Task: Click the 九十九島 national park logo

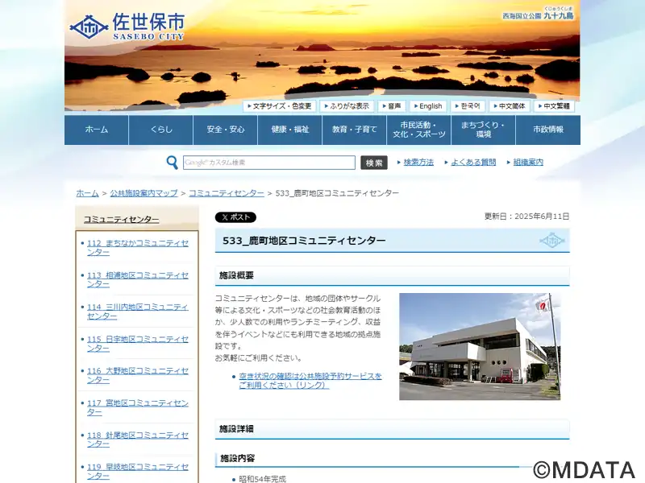Action: 538,14
